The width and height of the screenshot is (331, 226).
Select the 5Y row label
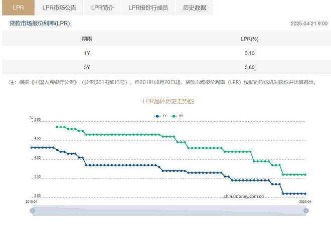click(87, 67)
